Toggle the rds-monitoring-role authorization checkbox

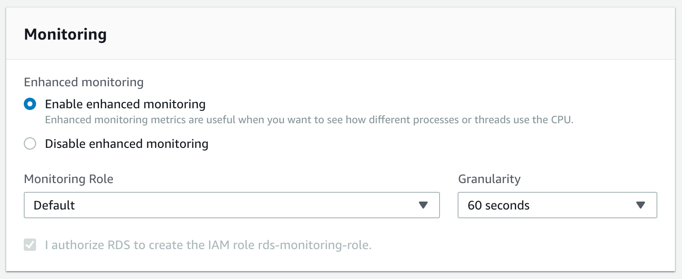30,245
